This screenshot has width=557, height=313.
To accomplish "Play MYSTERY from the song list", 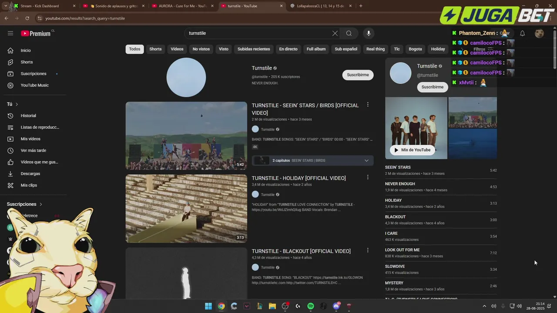I will 441,286.
